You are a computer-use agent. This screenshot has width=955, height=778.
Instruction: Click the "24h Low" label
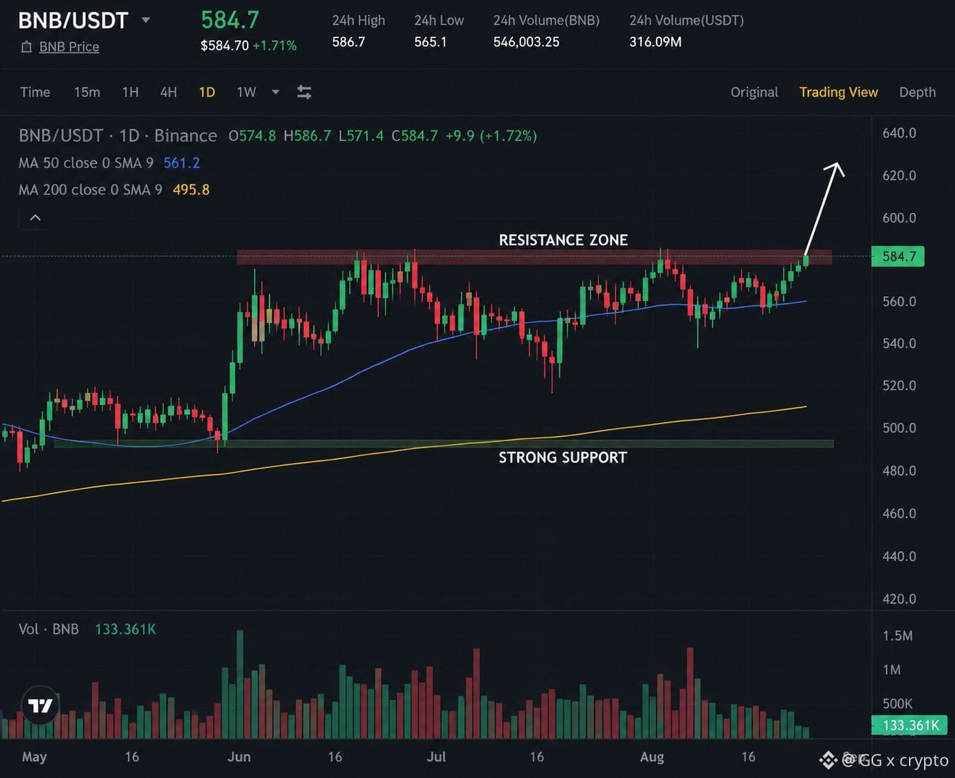click(439, 21)
